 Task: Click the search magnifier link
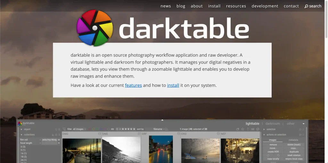click(x=313, y=6)
